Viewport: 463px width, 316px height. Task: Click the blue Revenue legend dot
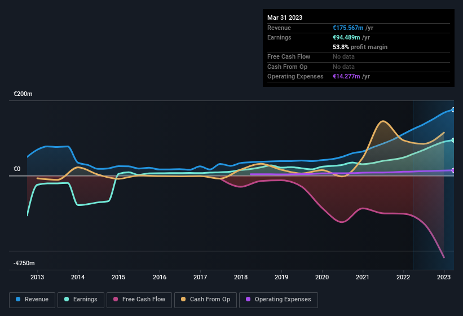pos(19,300)
